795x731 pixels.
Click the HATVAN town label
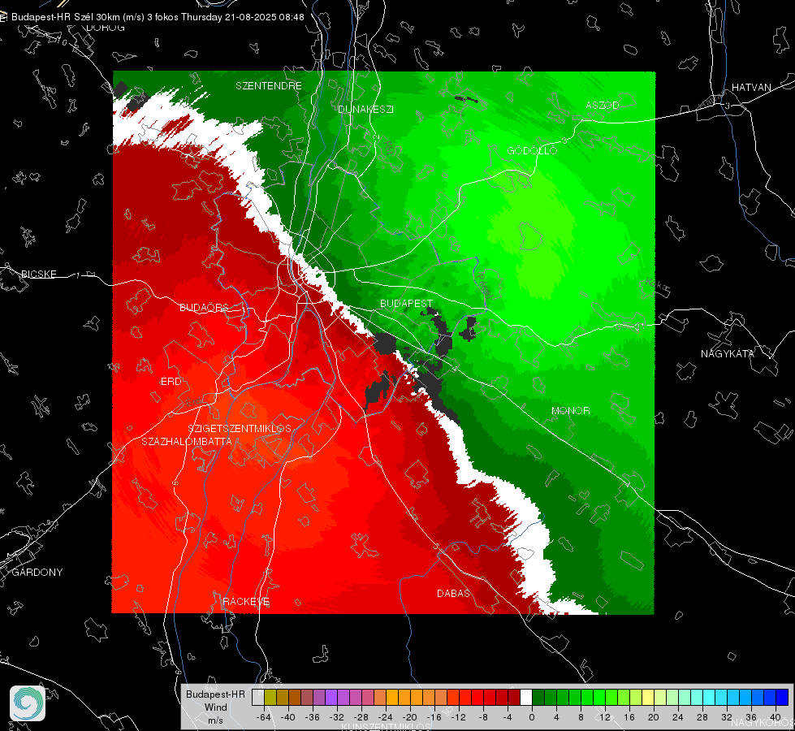tap(751, 87)
